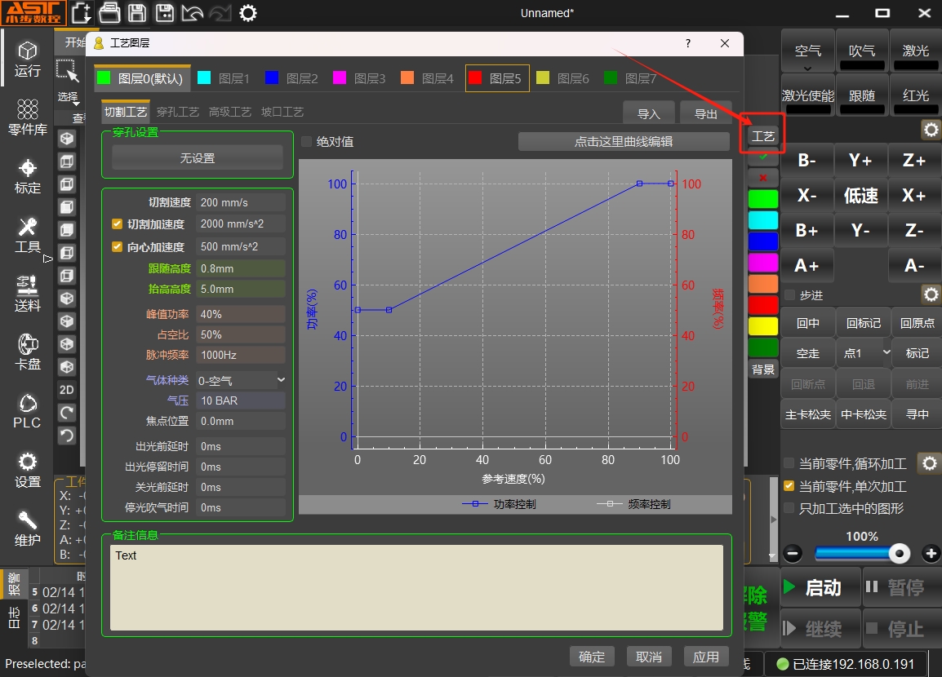The width and height of the screenshot is (942, 677).
Task: Click the 导入 import button
Action: click(x=648, y=113)
